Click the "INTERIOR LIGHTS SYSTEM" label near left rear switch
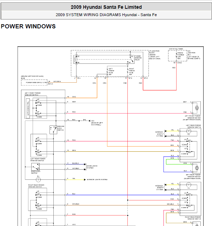Viewport: 212px width, 226px height. [159, 134]
